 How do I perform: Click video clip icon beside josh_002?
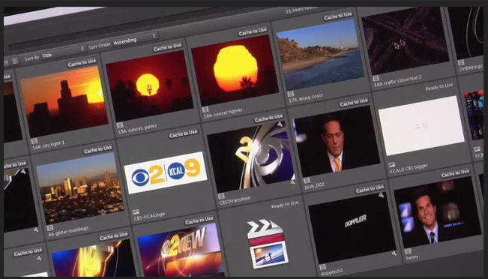click(307, 180)
